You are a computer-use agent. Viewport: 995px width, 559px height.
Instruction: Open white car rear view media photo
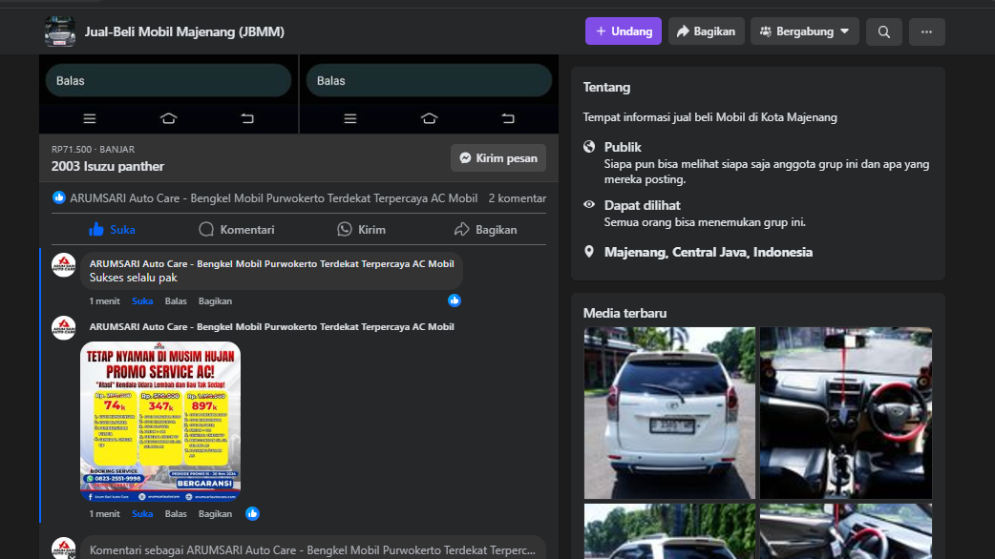tap(669, 413)
